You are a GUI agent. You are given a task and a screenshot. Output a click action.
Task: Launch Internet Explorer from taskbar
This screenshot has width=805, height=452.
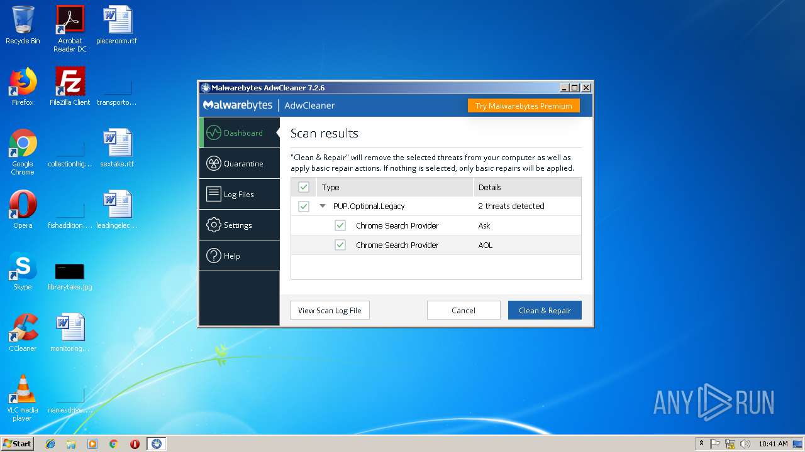(50, 444)
